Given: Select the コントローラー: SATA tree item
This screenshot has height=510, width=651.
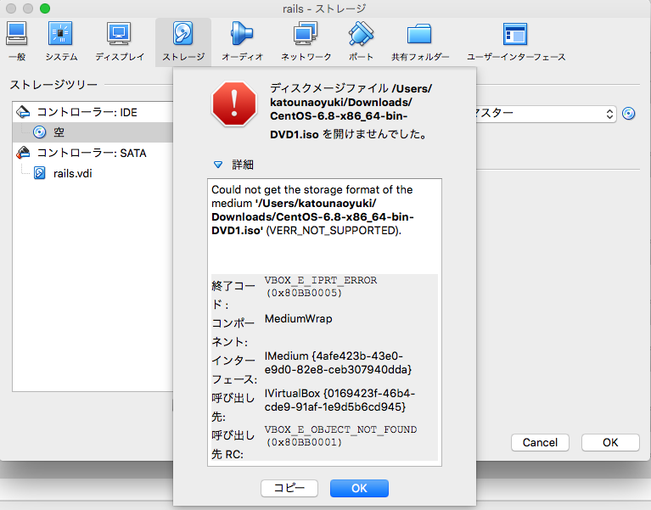Looking at the screenshot, I should coord(90,154).
